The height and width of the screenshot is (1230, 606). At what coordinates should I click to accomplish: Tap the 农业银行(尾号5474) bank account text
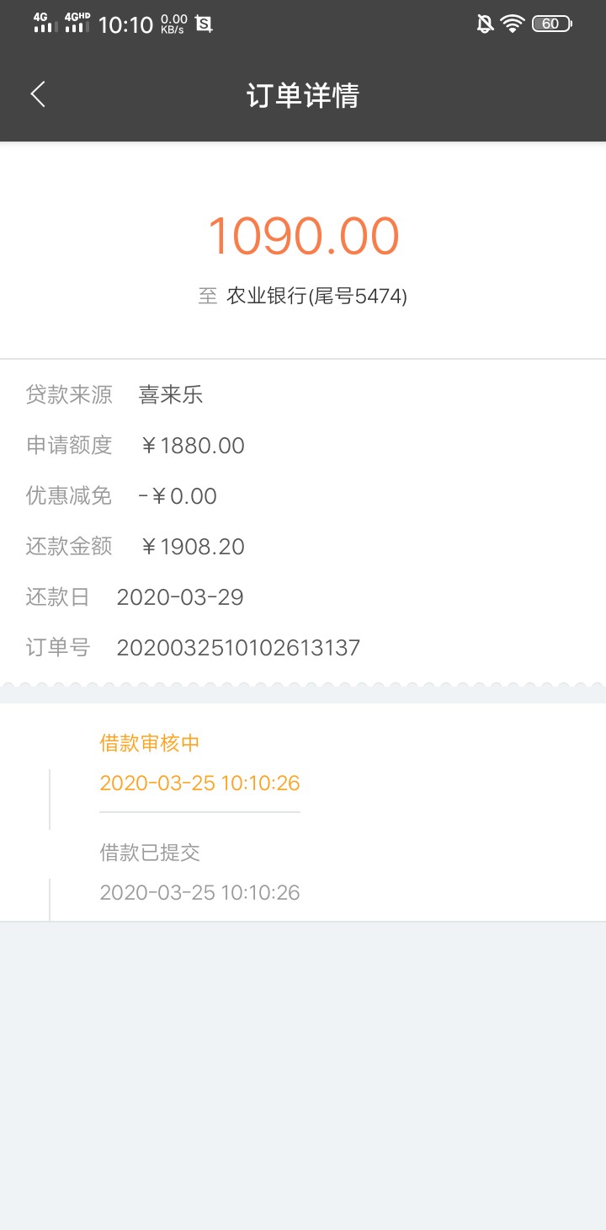click(316, 297)
